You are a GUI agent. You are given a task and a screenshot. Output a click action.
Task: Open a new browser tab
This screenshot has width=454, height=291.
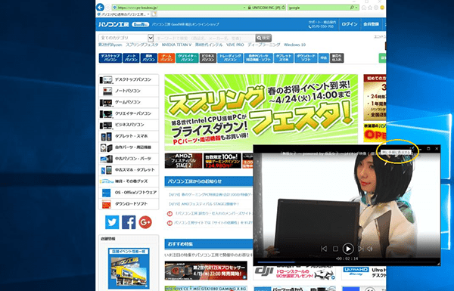pos(154,14)
